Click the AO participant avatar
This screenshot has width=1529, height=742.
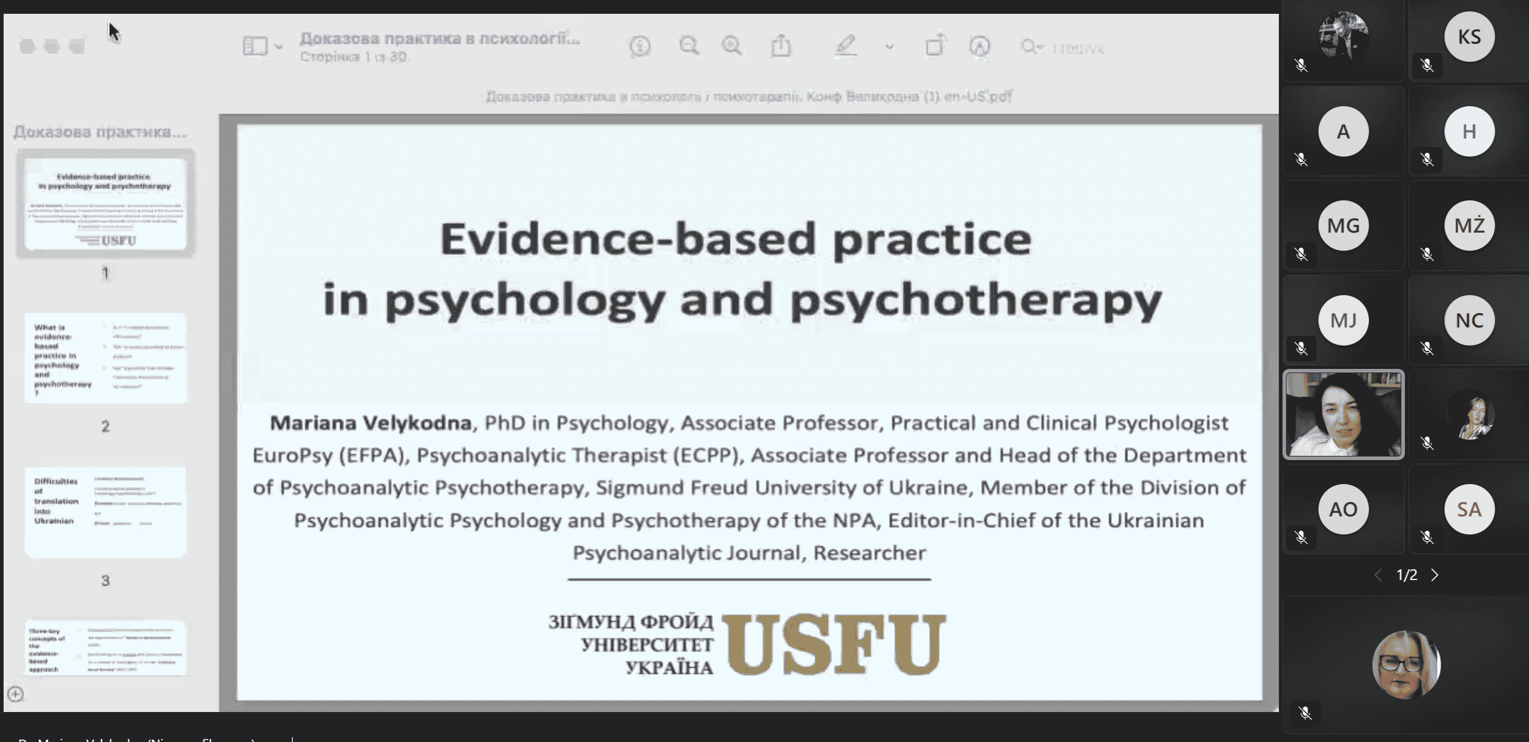pos(1343,509)
